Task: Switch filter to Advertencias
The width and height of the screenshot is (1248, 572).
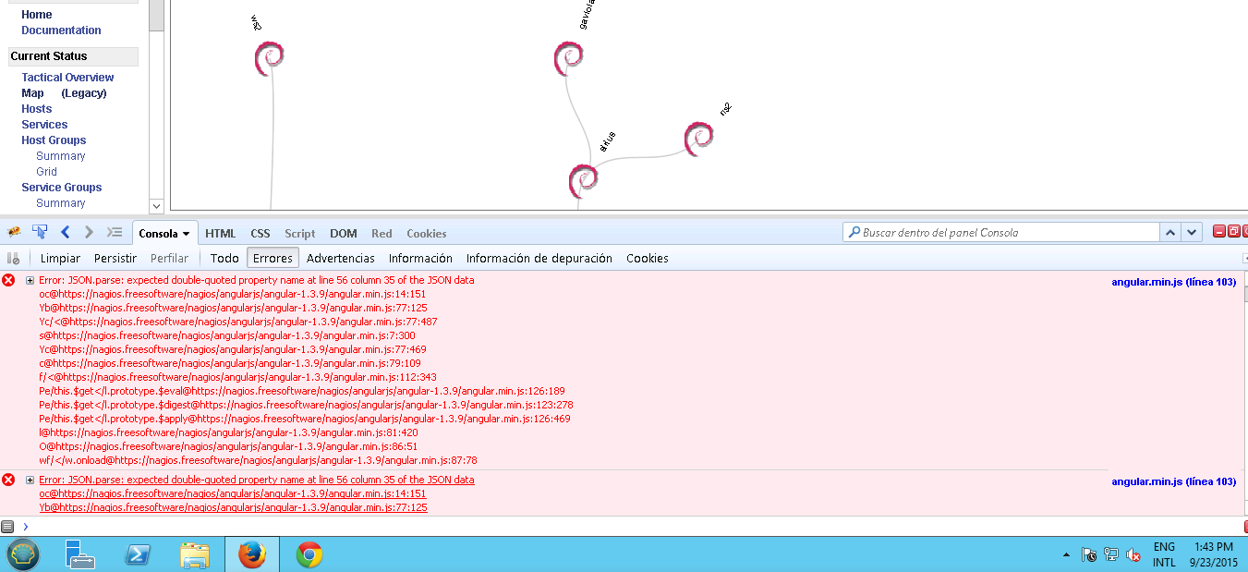Action: coord(341,259)
